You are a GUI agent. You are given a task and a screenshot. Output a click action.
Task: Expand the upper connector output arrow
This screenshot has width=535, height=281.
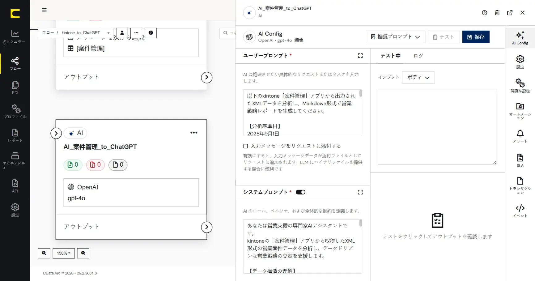point(207,77)
